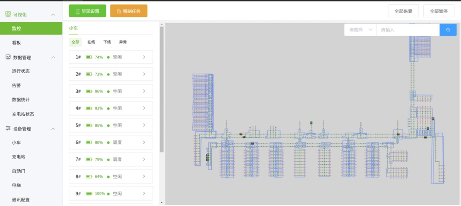Click the 设备管理 sliders icon in sidebar
This screenshot has width=461, height=206.
(x=8, y=128)
